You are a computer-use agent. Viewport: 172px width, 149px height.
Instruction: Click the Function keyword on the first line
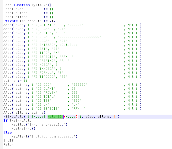tap(22, 5)
